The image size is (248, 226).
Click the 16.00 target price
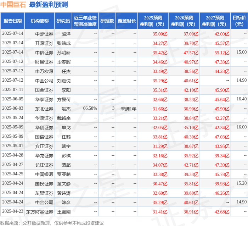point(242,127)
